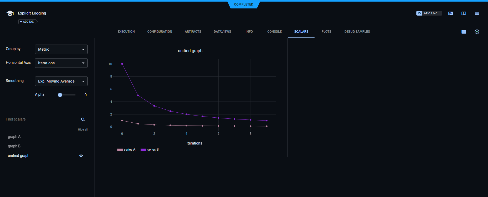Screen dimensions: 488x197
Task: Open the info panel view icon
Action: coord(464,13)
